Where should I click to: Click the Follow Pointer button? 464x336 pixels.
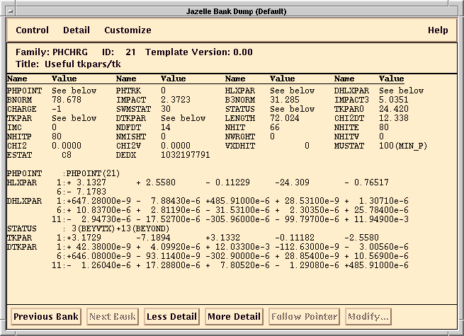[303, 316]
